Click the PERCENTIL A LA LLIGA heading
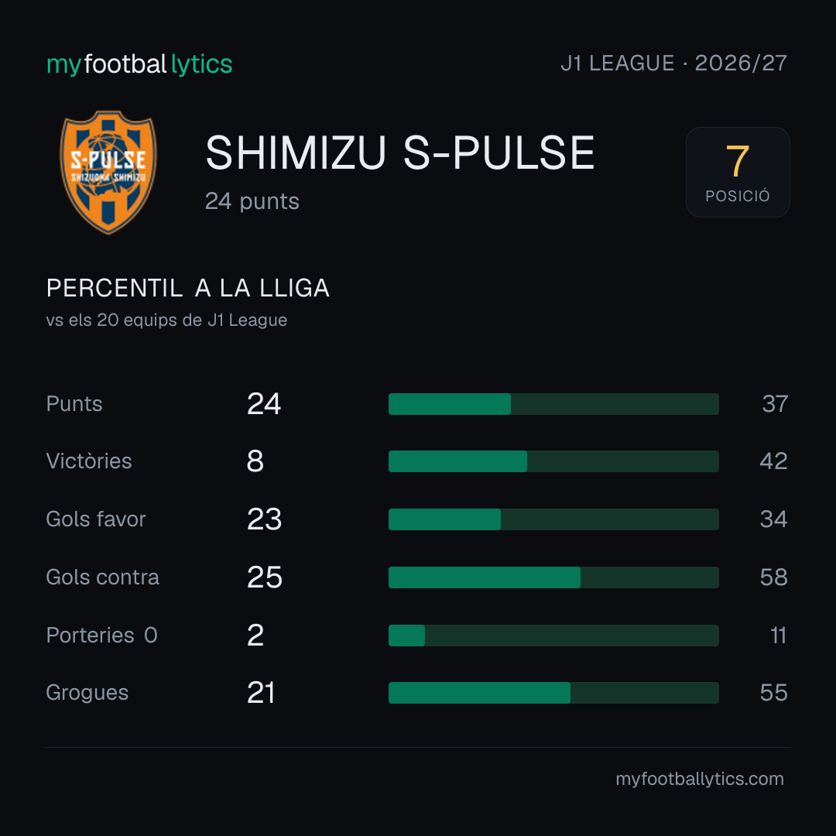Screen dimensions: 836x836 pos(187,288)
